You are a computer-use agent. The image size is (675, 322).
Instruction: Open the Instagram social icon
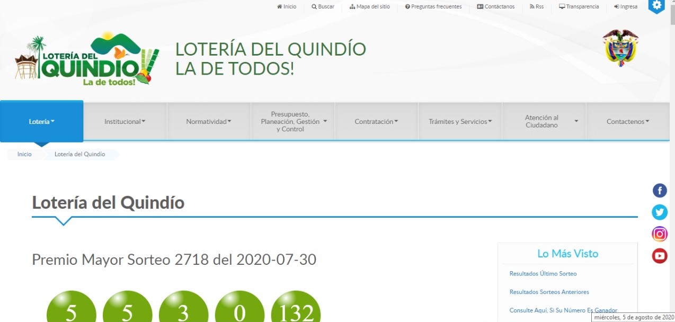(660, 234)
